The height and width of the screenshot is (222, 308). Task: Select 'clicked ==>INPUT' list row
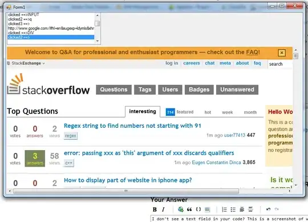(x=51, y=15)
